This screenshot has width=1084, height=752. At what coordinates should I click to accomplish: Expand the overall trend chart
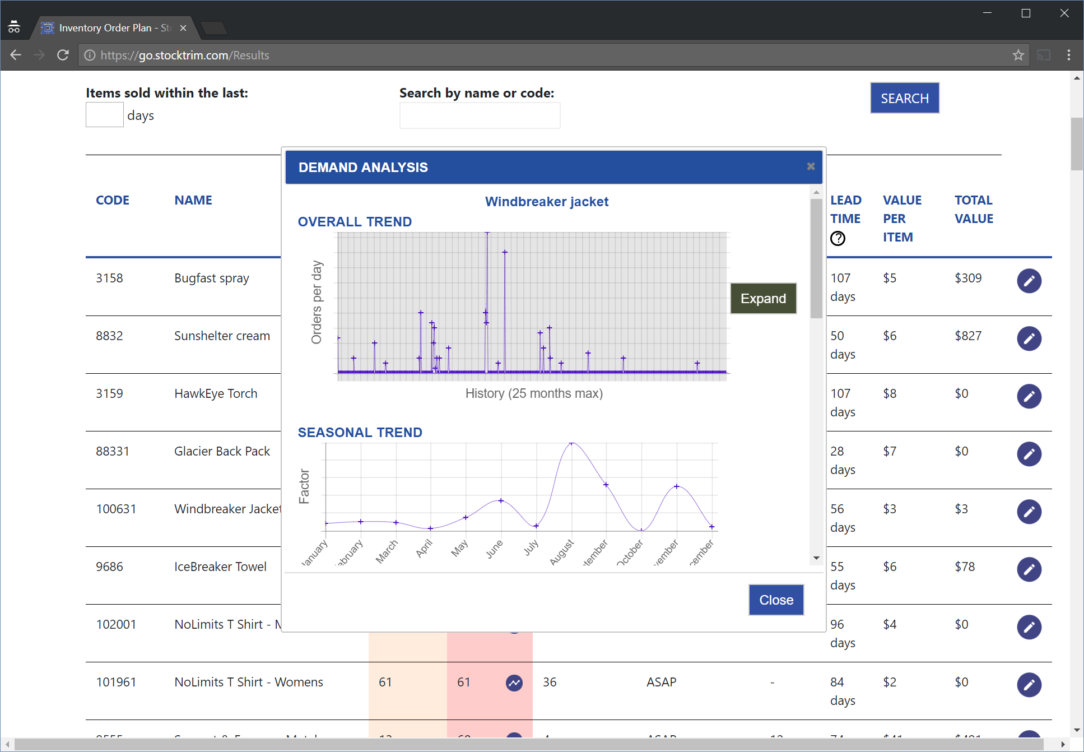click(x=762, y=299)
